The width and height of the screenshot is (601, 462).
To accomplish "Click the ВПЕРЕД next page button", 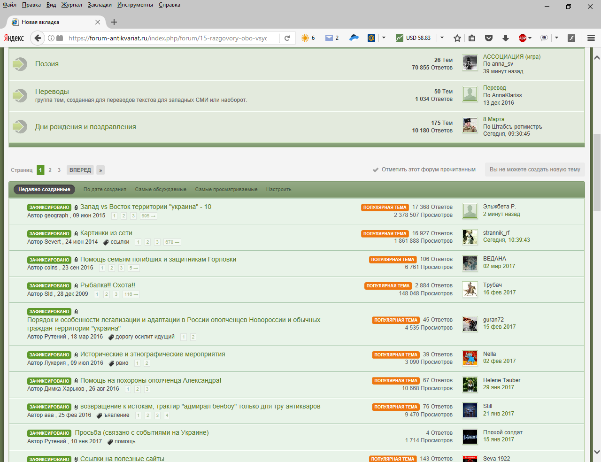I will (x=80, y=170).
